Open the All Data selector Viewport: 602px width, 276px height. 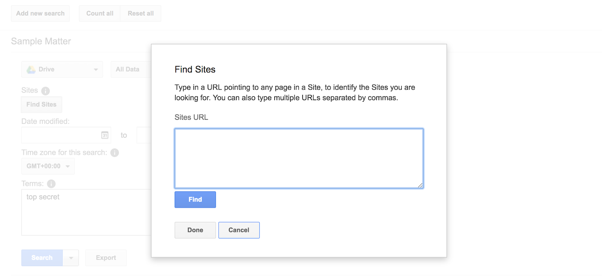coord(128,69)
